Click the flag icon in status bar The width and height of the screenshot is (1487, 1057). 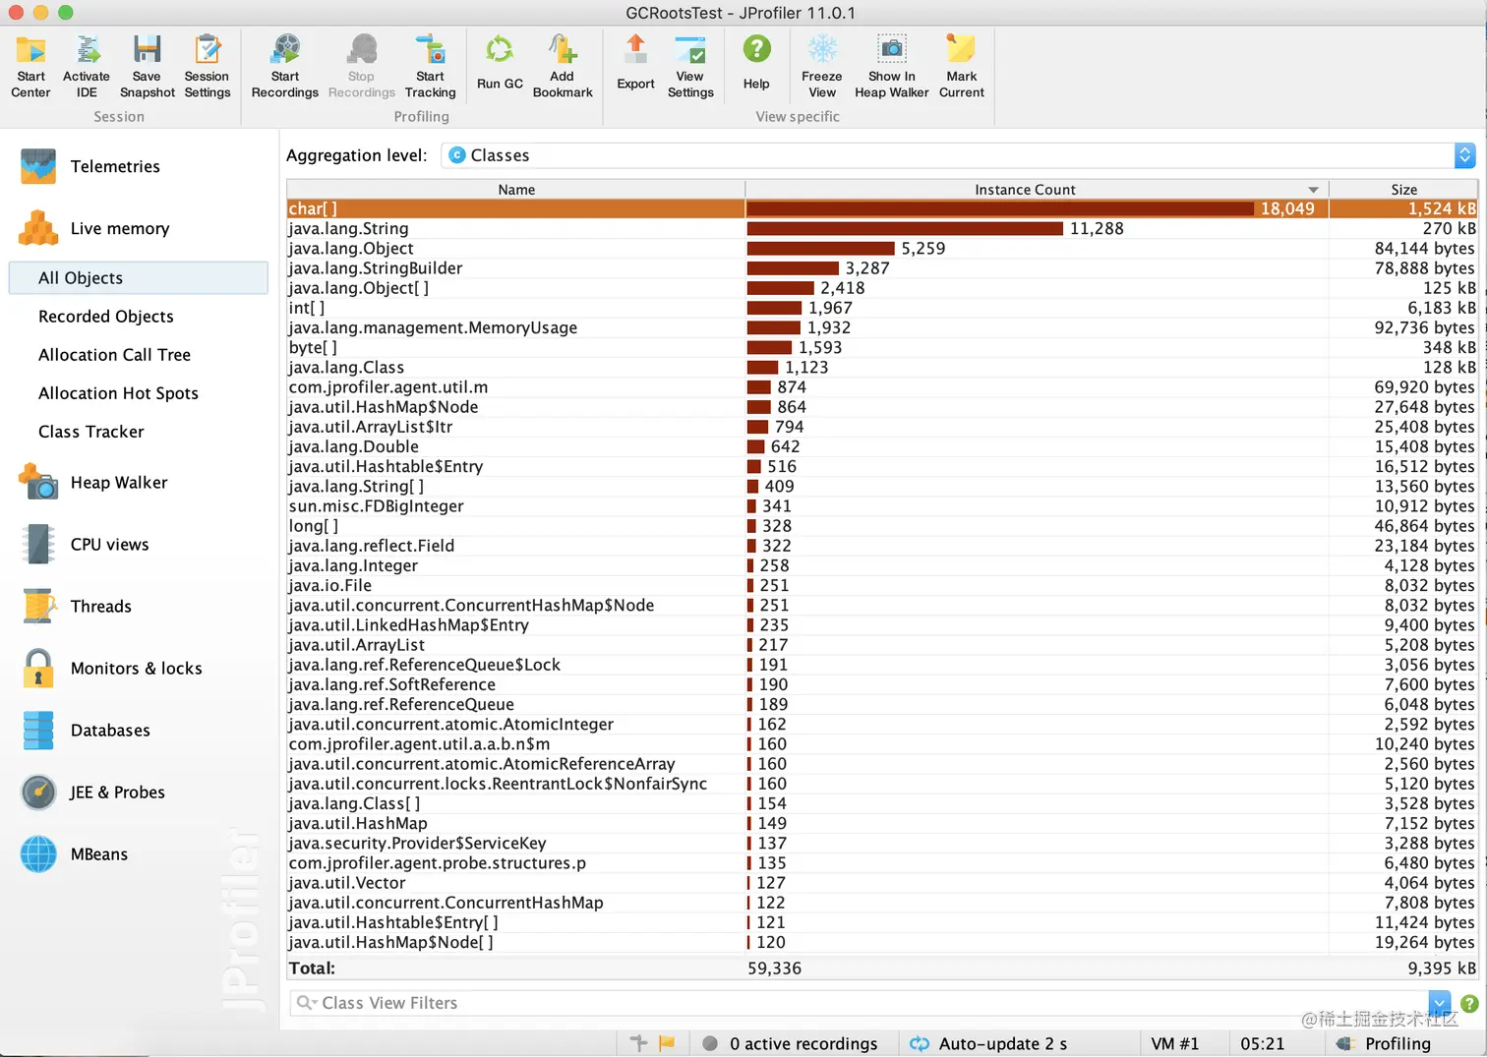coord(667,1043)
